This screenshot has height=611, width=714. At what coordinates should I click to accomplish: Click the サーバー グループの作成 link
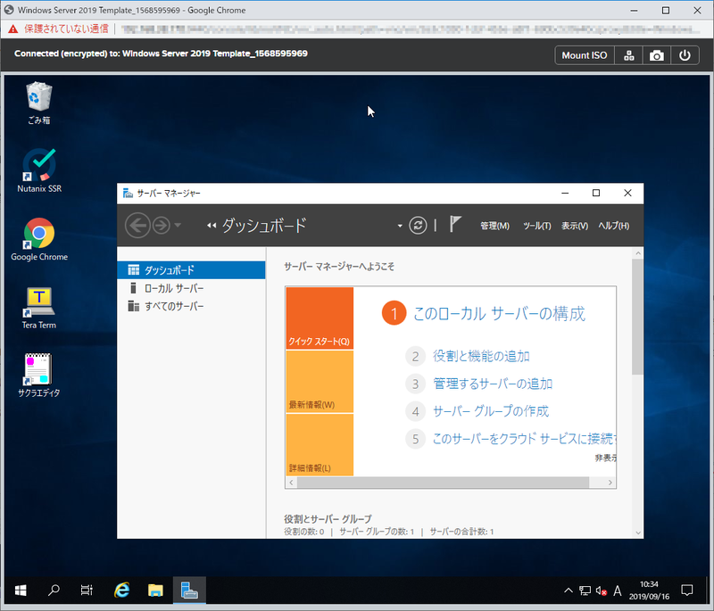point(491,411)
